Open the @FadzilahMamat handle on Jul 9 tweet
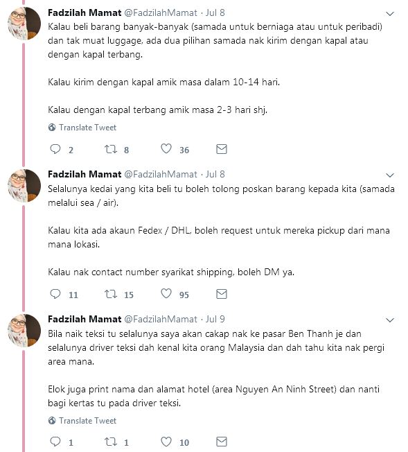408x452 pixels. (x=161, y=319)
